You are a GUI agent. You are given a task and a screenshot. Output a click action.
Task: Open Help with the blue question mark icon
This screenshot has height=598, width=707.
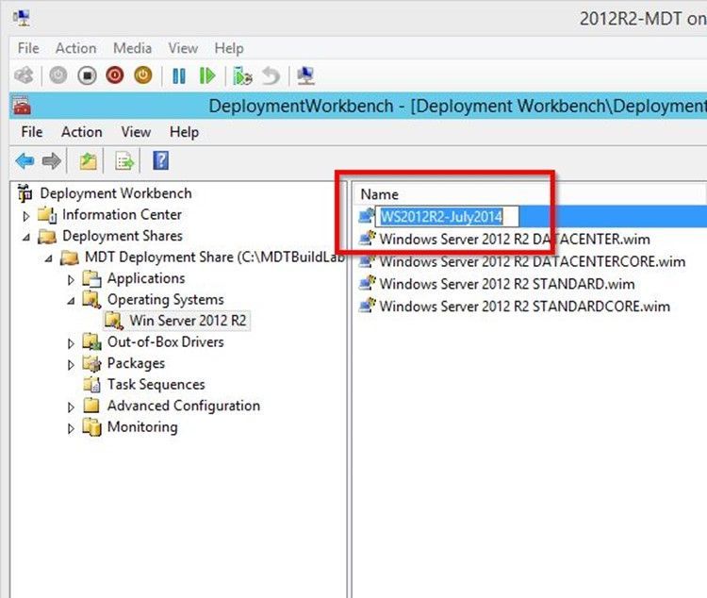click(x=161, y=160)
